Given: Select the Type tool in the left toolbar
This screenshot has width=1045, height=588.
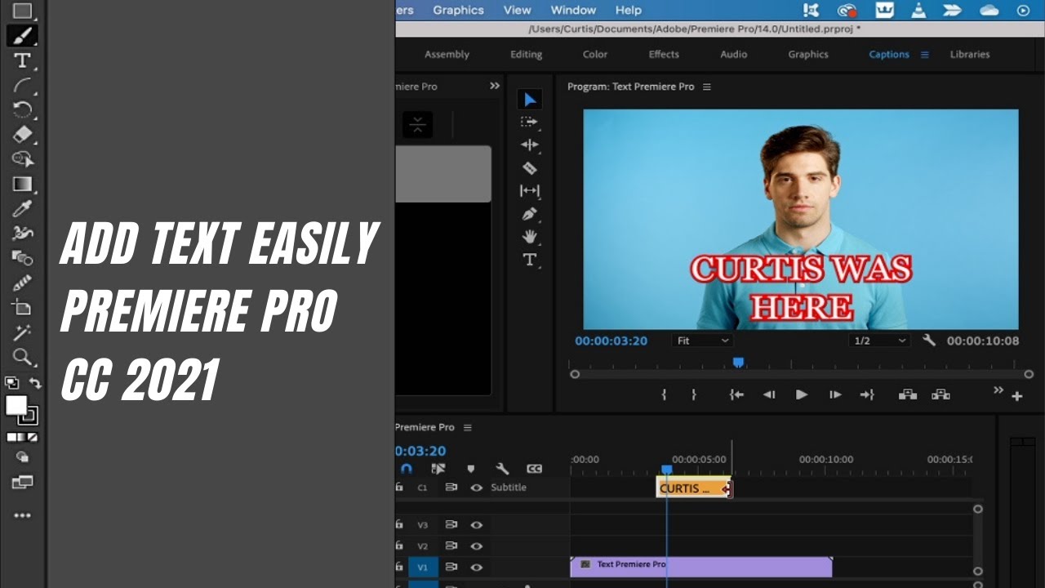Looking at the screenshot, I should (22, 61).
